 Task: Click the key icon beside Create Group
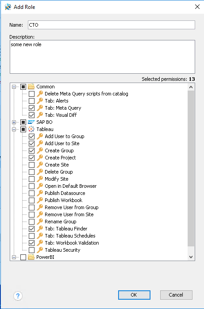(40, 151)
